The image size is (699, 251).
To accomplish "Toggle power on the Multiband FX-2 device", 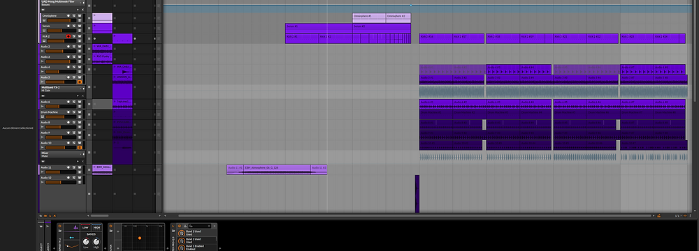I will coord(59,226).
